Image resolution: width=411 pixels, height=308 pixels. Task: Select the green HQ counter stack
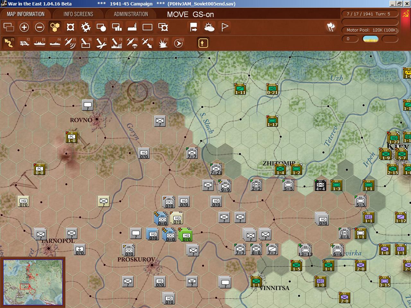pyautogui.click(x=186, y=235)
